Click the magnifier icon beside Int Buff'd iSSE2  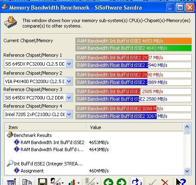(10, 163)
